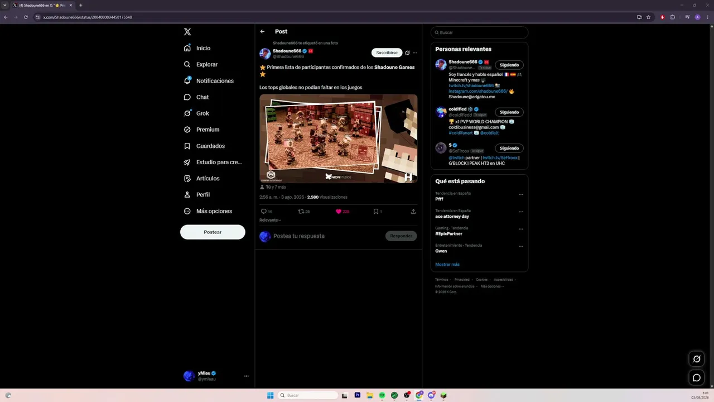Click the Suscribirse button
Viewport: 714px width, 402px height.
pos(387,52)
